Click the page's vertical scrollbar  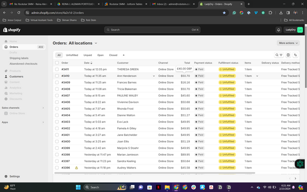(305, 57)
